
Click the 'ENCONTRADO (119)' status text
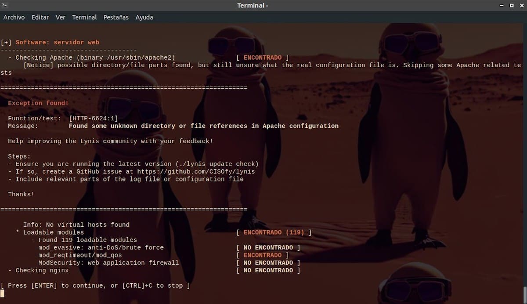[274, 232]
